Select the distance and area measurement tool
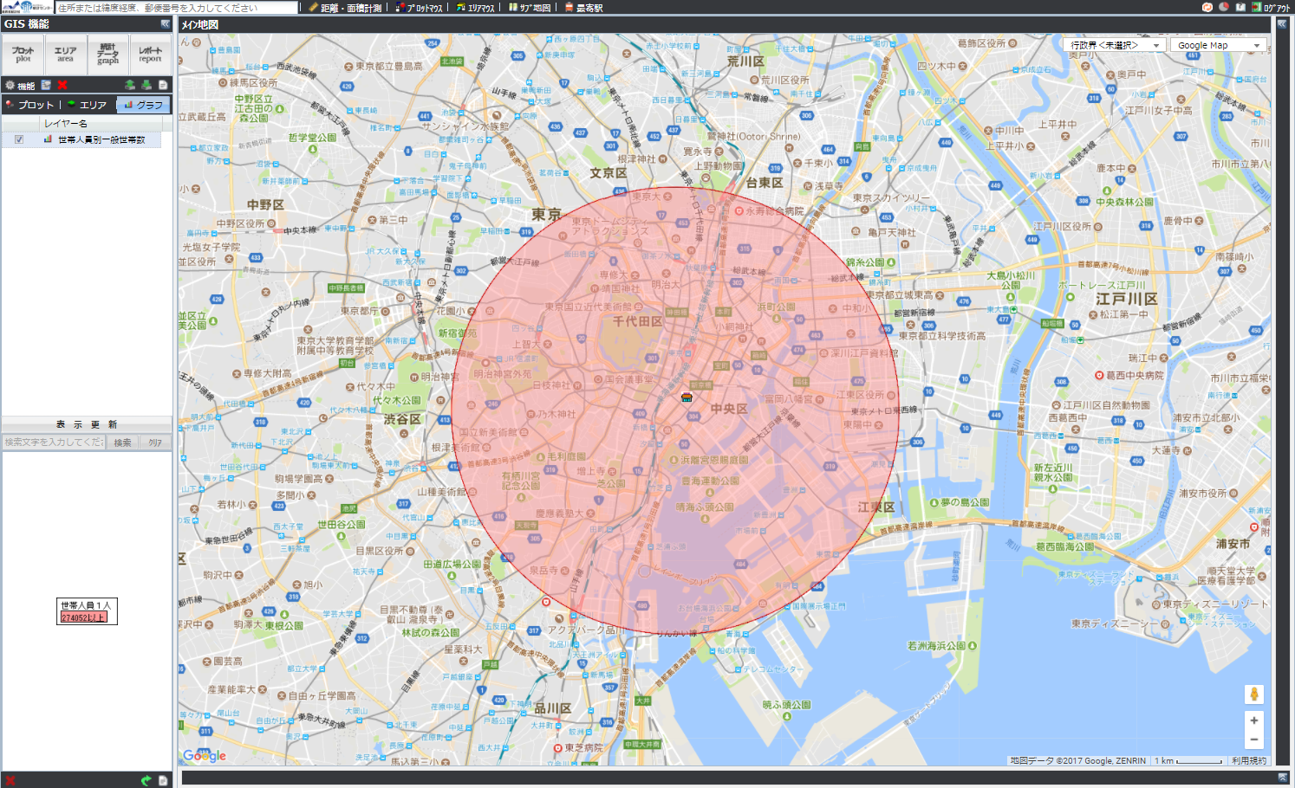 click(x=345, y=8)
